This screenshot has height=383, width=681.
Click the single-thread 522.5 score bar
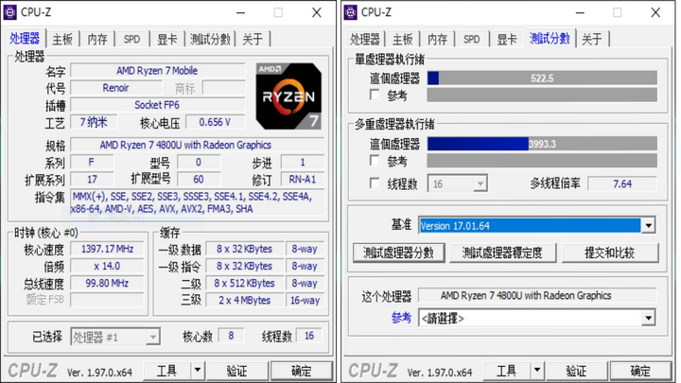click(542, 78)
